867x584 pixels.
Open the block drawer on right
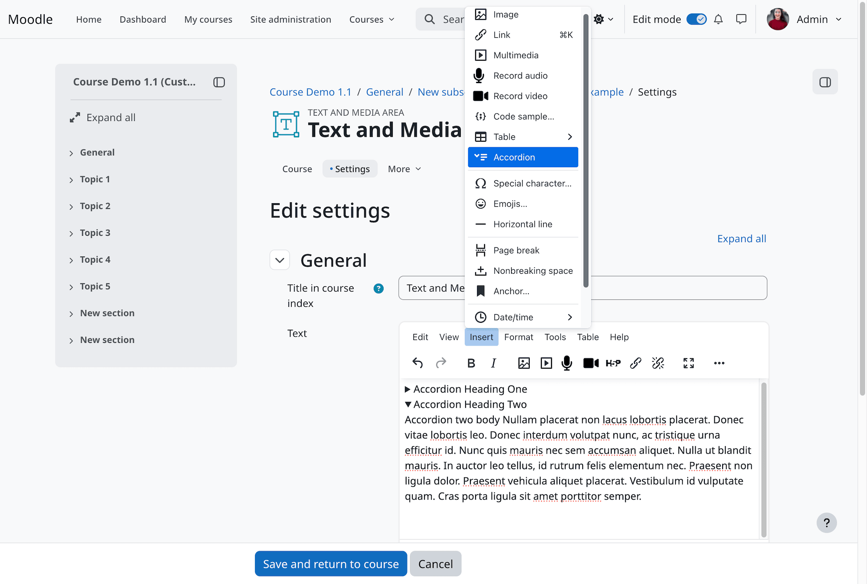click(x=825, y=82)
